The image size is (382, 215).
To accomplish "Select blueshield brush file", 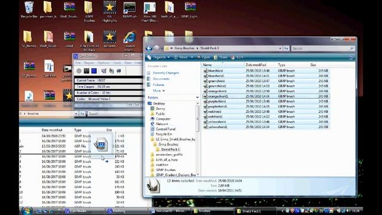I will (x=266, y=70).
